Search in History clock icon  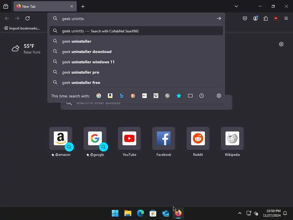point(201,96)
